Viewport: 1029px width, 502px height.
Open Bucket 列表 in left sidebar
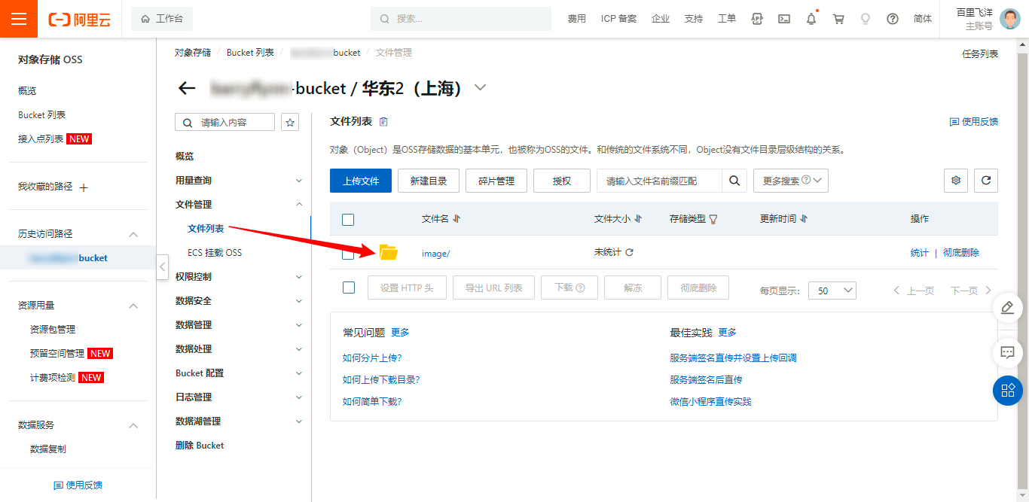pyautogui.click(x=42, y=115)
